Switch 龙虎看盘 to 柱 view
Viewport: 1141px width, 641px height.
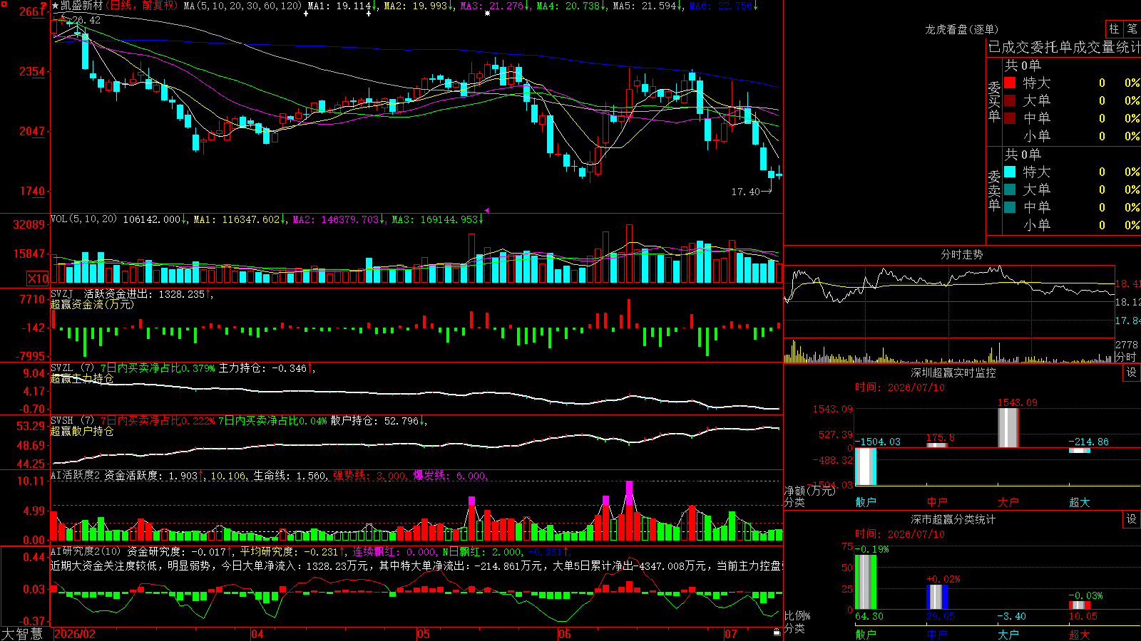[x=1114, y=29]
